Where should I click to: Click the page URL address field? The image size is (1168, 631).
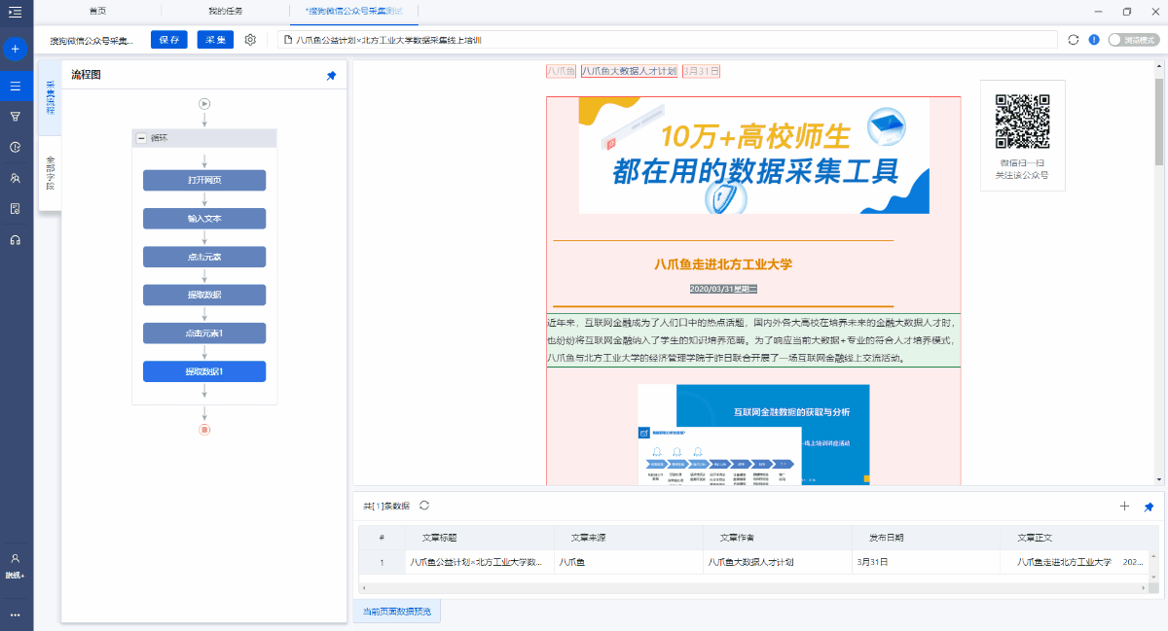668,40
